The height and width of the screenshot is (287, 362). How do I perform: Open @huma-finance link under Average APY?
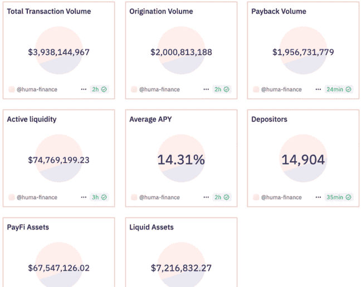pyautogui.click(x=159, y=197)
